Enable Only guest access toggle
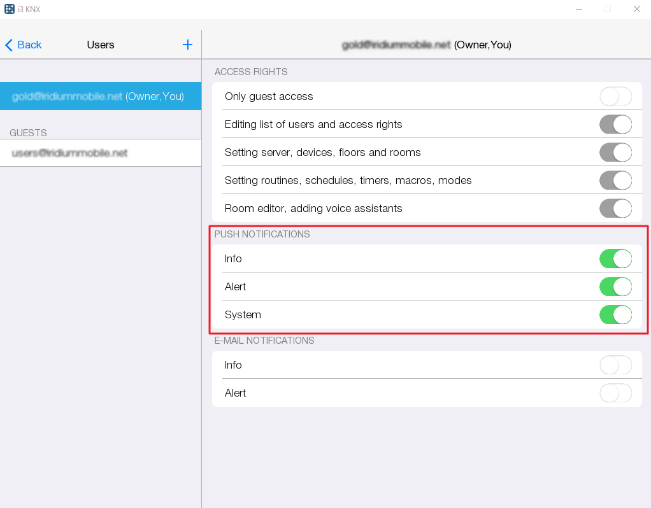 point(615,97)
